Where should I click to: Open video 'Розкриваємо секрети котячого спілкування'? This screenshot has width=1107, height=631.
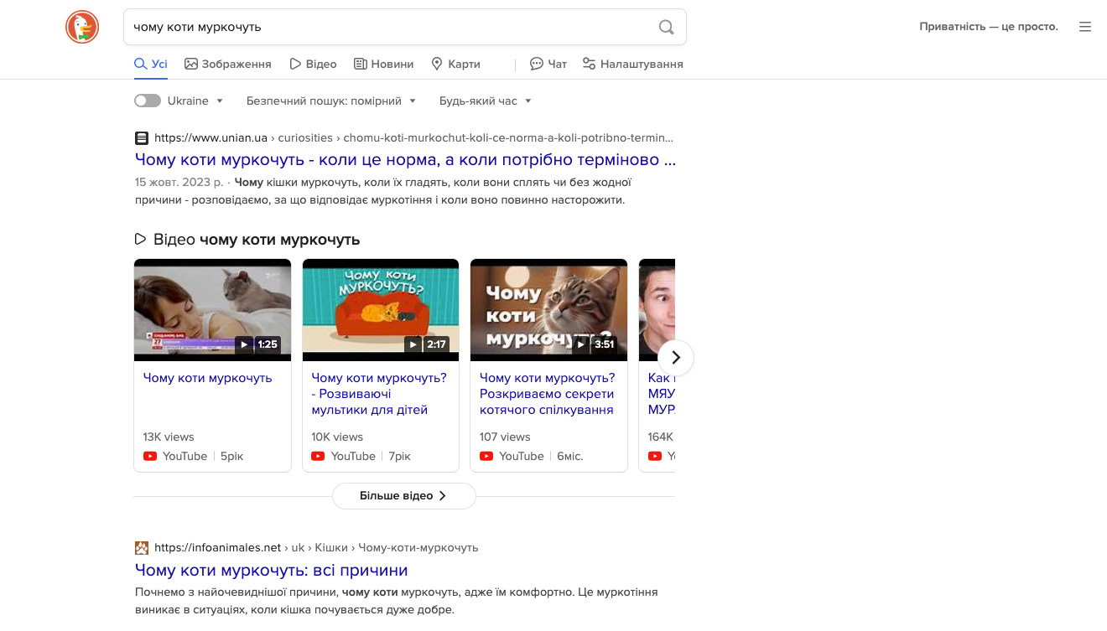click(x=548, y=394)
